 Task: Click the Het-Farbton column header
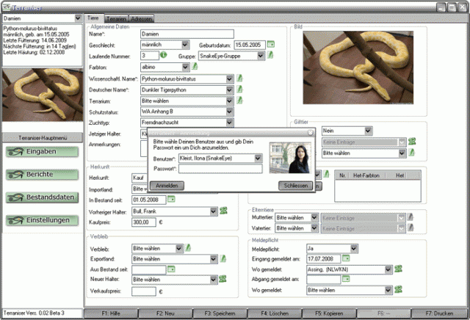[x=366, y=175]
